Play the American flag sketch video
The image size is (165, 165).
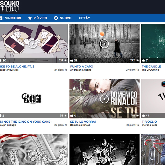pos(33,154)
